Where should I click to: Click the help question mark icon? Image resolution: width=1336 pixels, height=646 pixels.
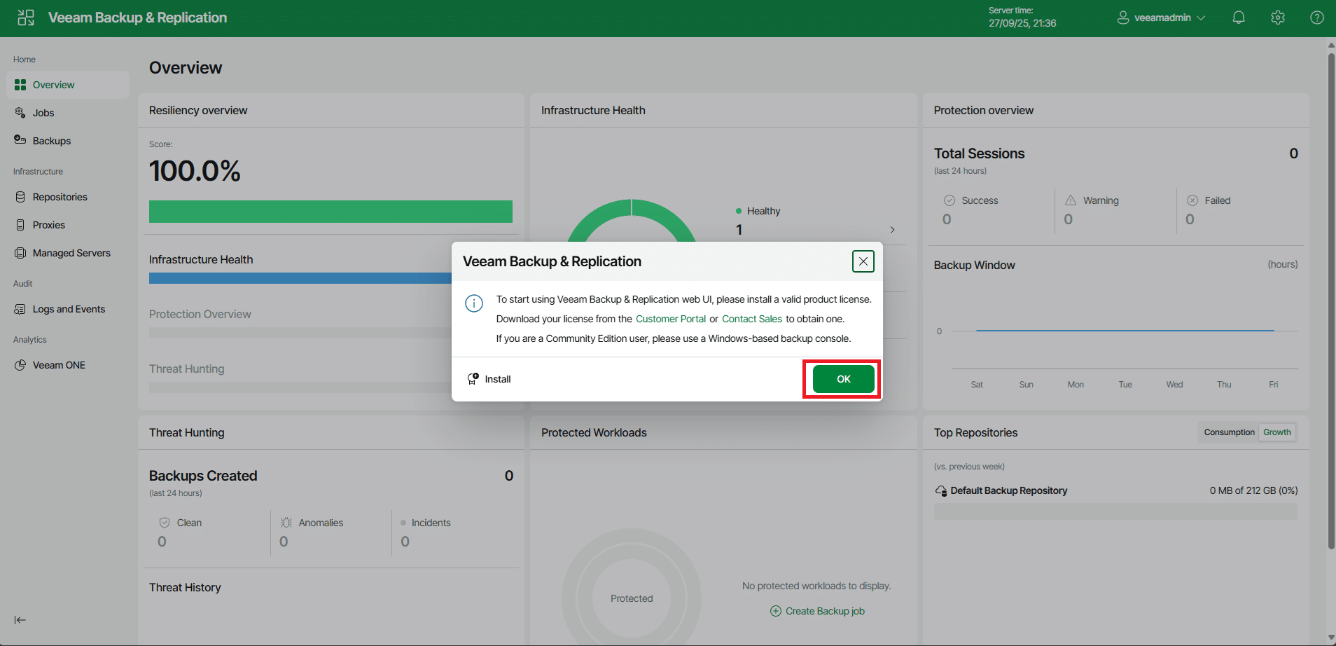pyautogui.click(x=1316, y=18)
